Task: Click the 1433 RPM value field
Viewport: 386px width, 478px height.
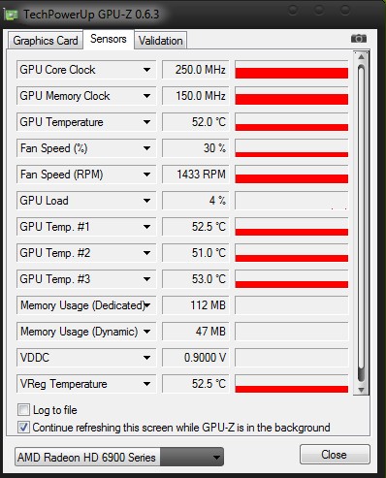Action: click(195, 175)
